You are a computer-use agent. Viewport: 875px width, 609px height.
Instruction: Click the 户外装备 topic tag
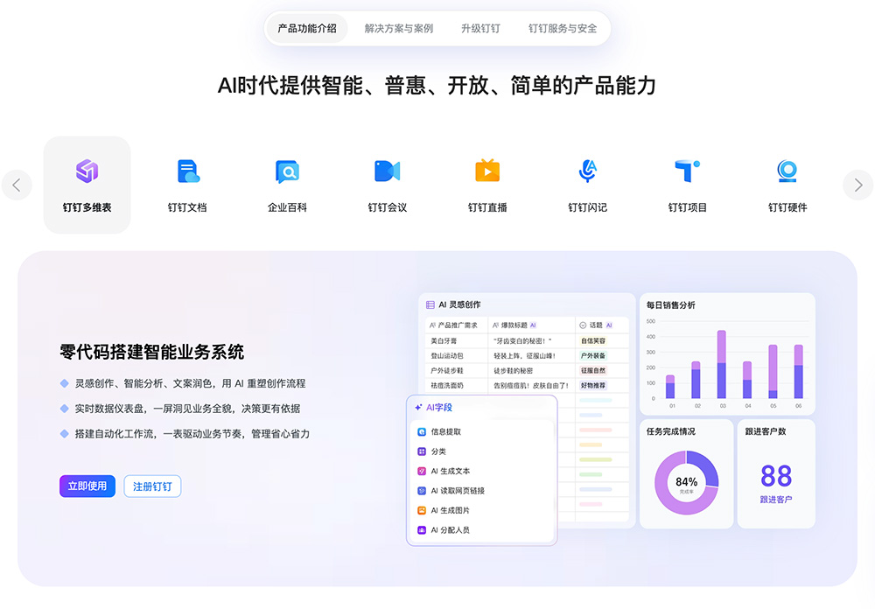pyautogui.click(x=593, y=355)
